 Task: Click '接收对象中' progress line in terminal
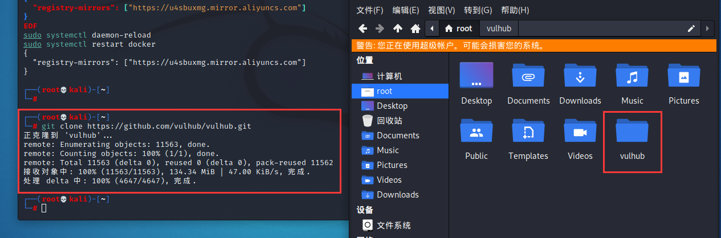167,172
